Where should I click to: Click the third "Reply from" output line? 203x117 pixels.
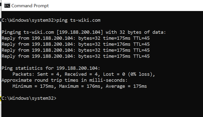click(x=76, y=50)
